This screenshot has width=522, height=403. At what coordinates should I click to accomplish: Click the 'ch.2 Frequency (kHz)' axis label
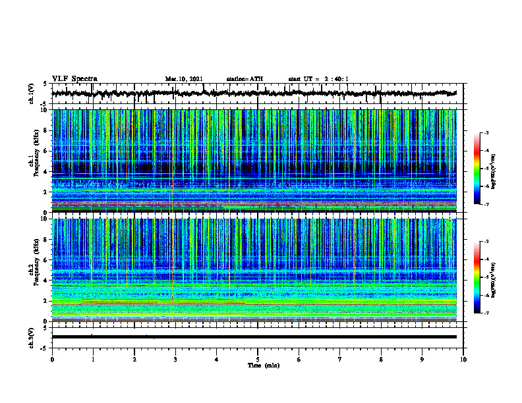(34, 262)
